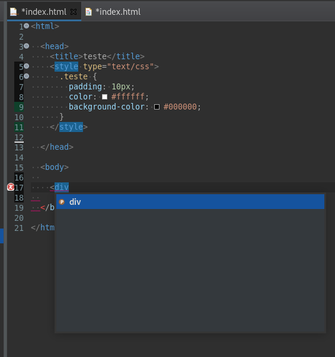Click the background-color property
335x357 pixels.
[x=107, y=107]
